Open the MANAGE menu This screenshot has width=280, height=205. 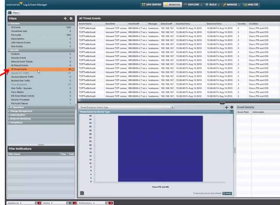pyautogui.click(x=231, y=5)
